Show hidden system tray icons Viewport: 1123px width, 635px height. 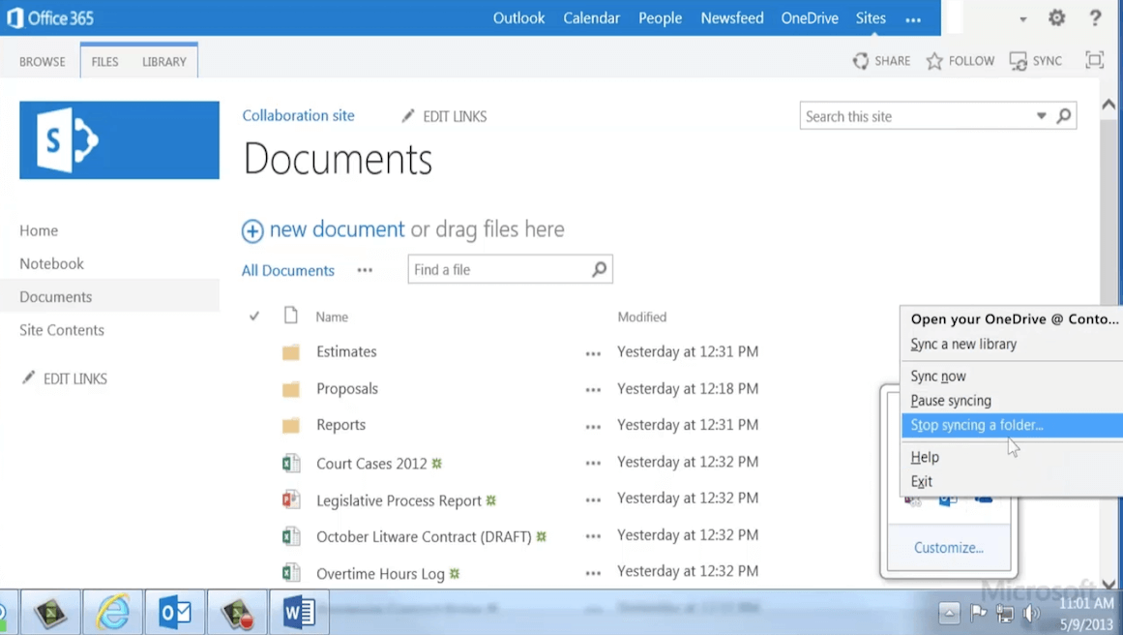pos(949,613)
